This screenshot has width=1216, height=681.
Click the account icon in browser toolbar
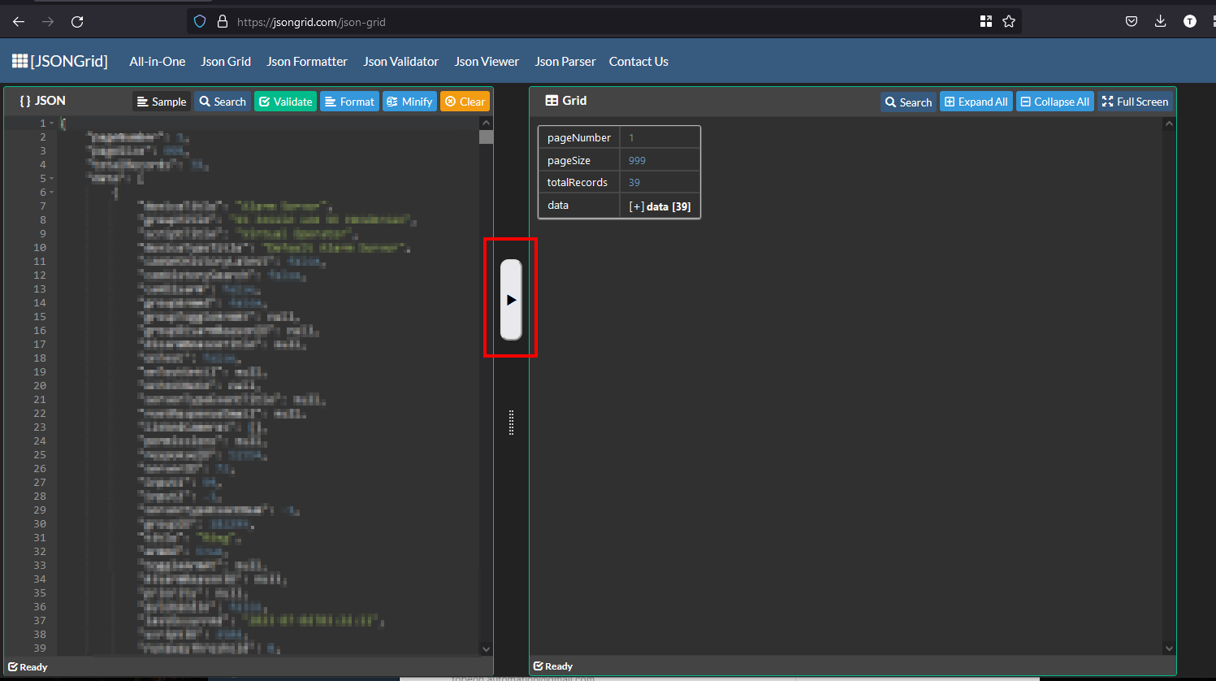click(x=1190, y=21)
